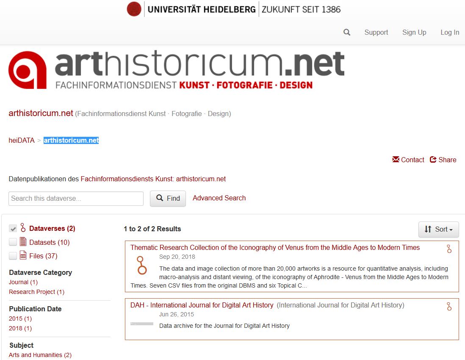Click the arthistoricum.net dataverse title heading
This screenshot has height=360, width=465.
pos(41,113)
